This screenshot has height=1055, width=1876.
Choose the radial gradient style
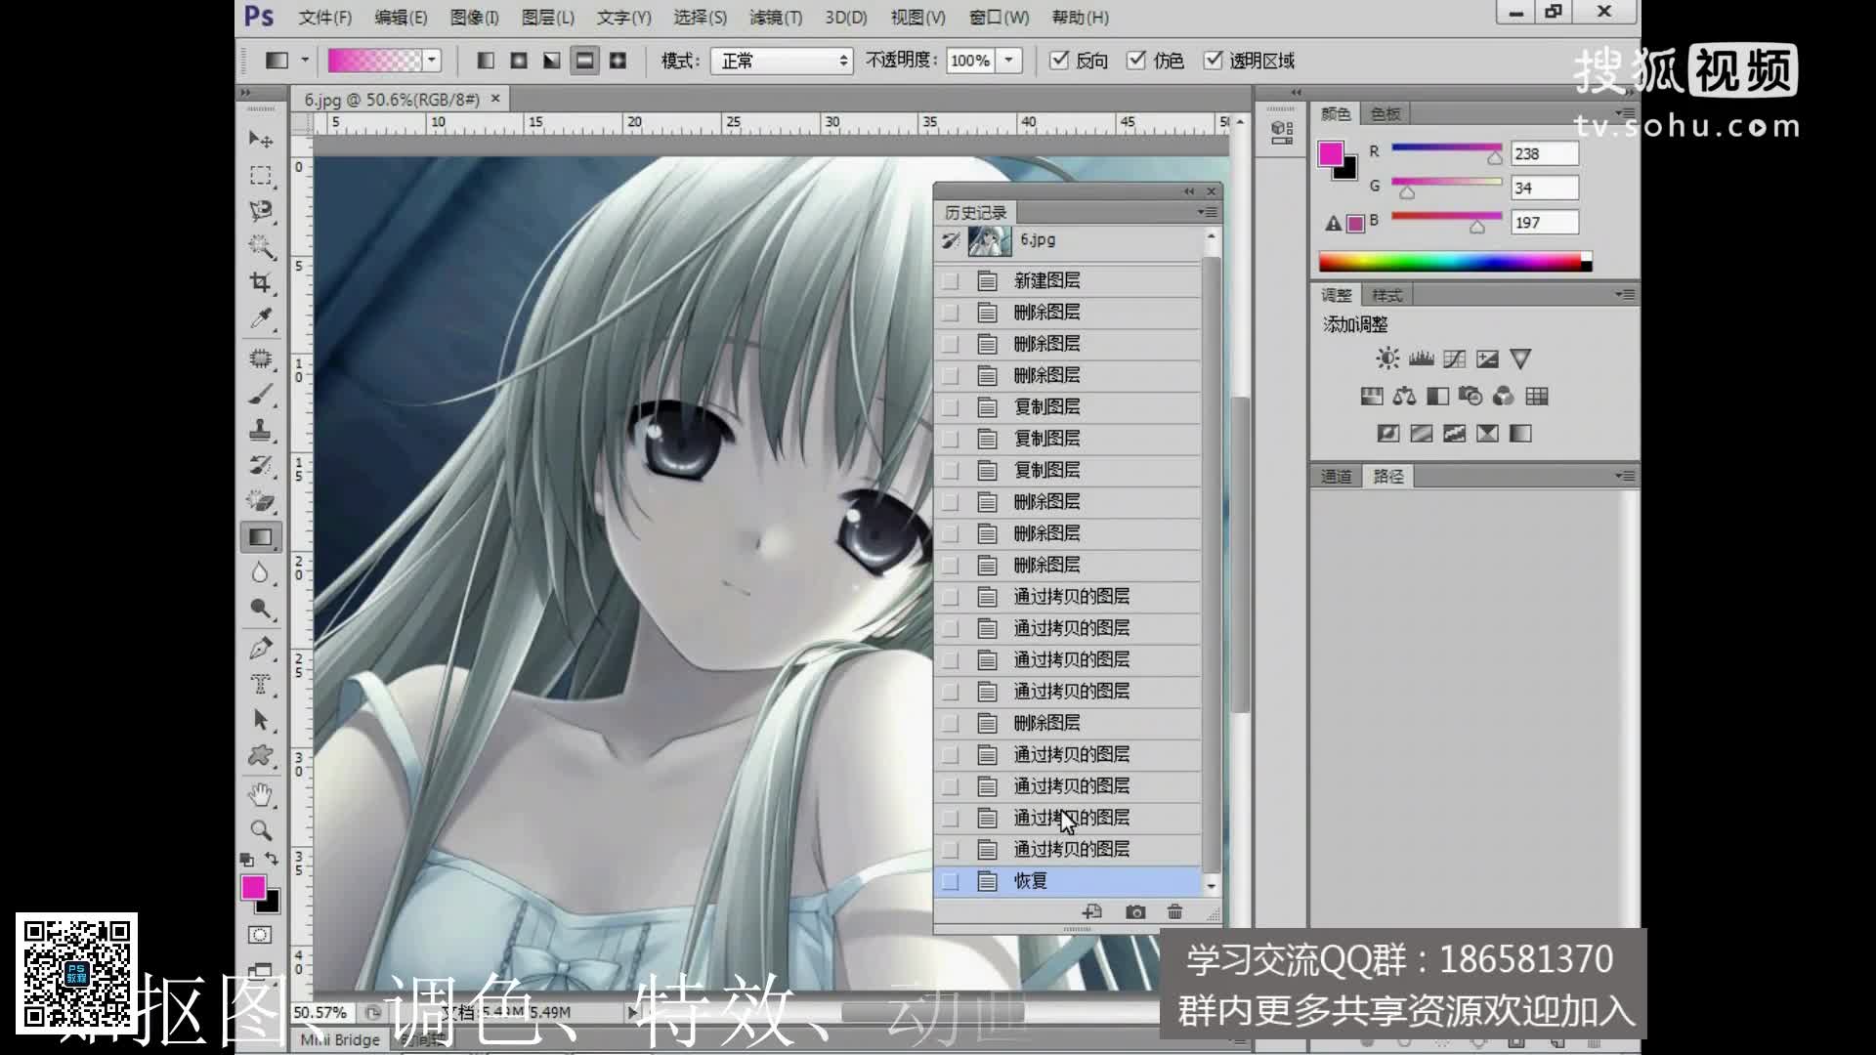[519, 61]
